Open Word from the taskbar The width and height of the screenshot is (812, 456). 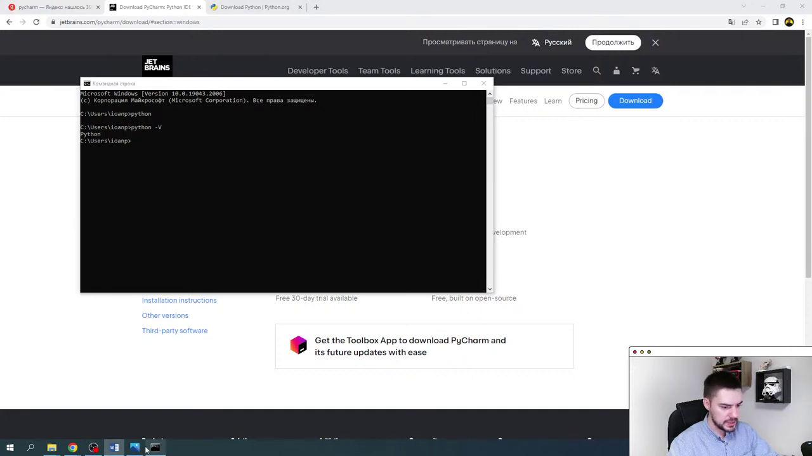(114, 448)
